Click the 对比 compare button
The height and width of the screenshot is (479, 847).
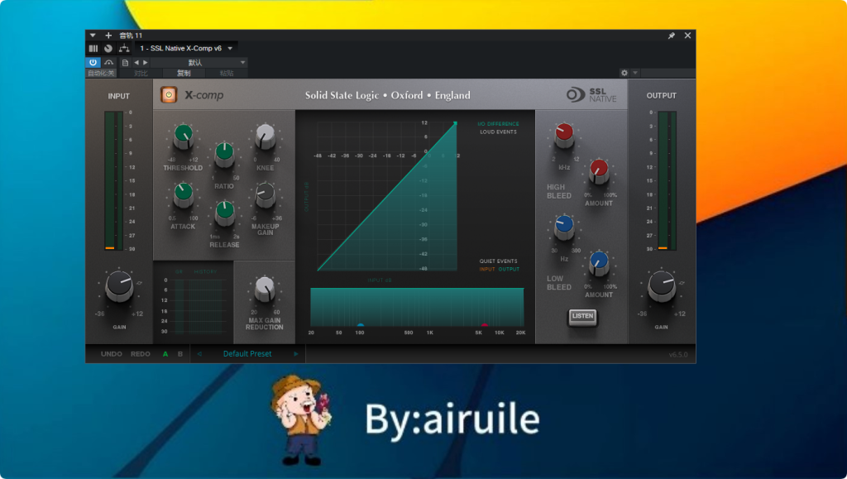click(x=141, y=74)
